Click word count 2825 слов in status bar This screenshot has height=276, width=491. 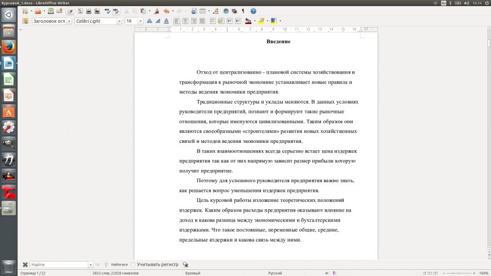(115, 273)
